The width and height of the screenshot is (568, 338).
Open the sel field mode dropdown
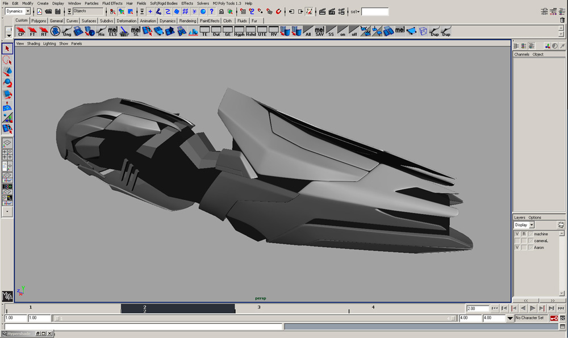pos(355,12)
